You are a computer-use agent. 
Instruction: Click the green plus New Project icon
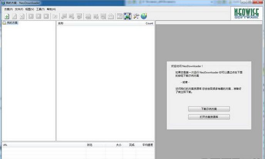(7, 17)
